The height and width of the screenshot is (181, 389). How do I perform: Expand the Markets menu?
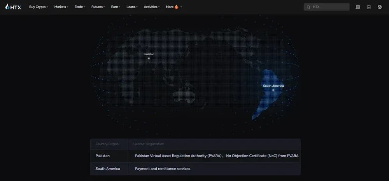click(61, 7)
